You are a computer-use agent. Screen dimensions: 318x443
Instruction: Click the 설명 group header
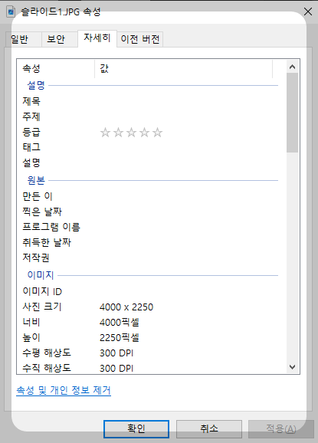(x=36, y=85)
